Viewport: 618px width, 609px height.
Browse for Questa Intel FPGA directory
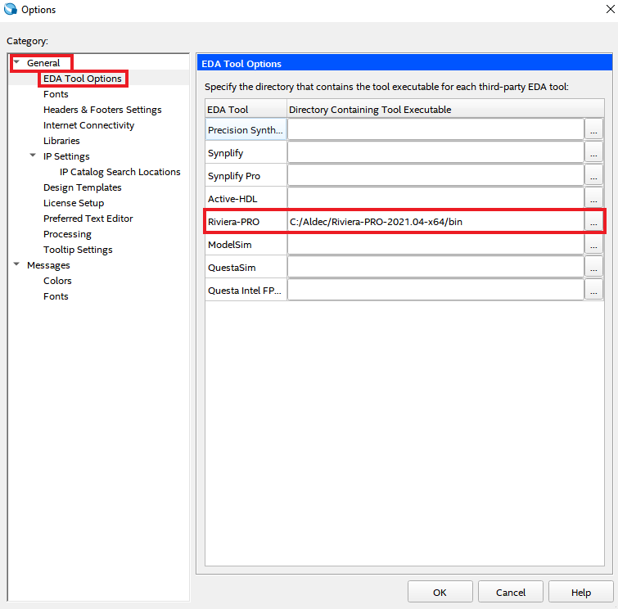point(593,290)
